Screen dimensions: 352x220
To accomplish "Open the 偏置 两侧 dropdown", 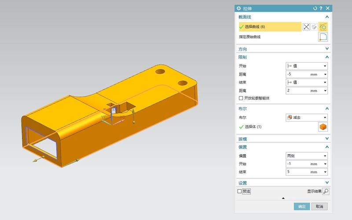I will [x=306, y=156].
